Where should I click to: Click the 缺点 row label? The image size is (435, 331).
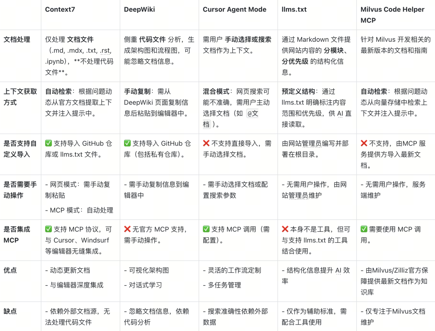pos(10,311)
